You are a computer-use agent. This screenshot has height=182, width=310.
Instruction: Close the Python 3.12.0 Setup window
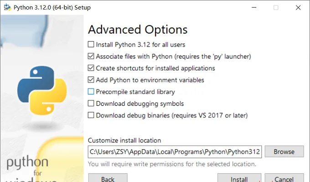(x=298, y=7)
